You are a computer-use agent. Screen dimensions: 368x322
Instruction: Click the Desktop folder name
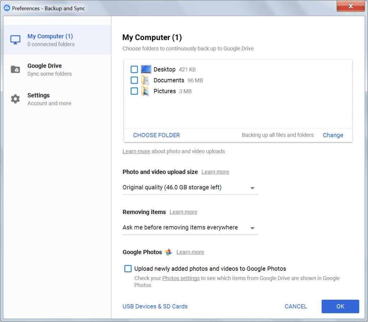[165, 69]
